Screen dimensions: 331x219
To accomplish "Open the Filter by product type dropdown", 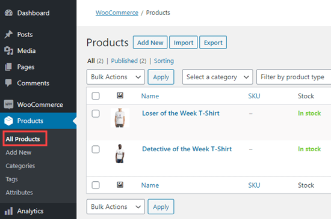I will click(294, 77).
